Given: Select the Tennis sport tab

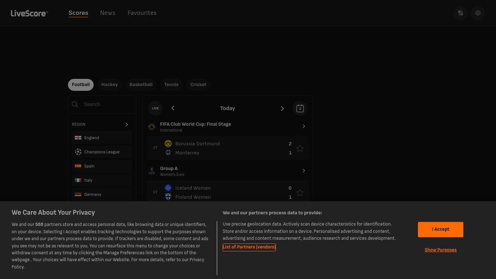Looking at the screenshot, I should pos(171,85).
